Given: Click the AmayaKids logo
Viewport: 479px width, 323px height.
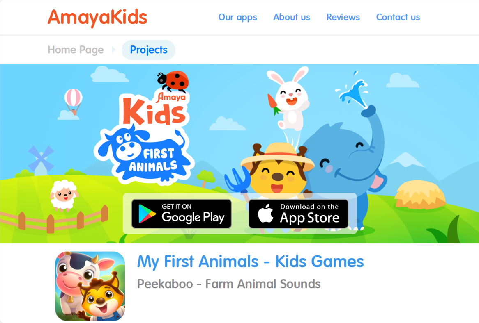Looking at the screenshot, I should (97, 17).
